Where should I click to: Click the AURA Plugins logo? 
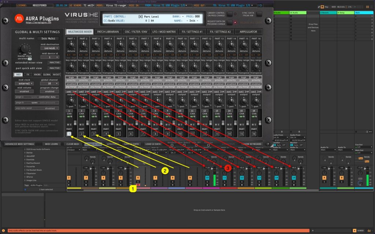click(x=18, y=19)
